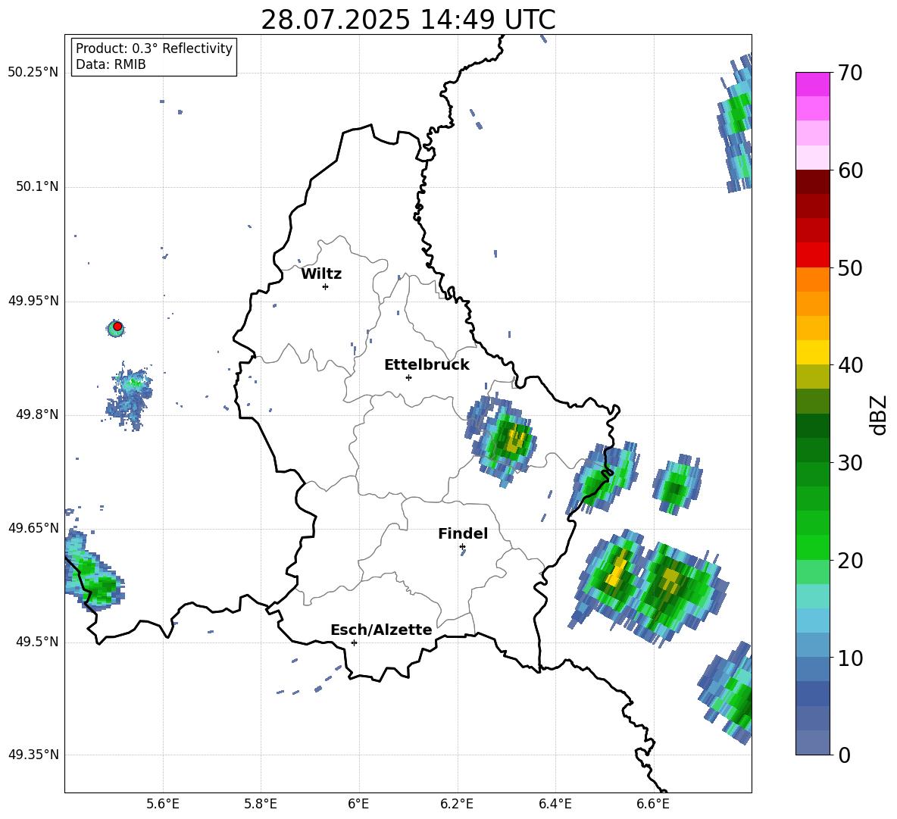Click the colorbar value 50
The image size is (897, 819).
pyautogui.click(x=850, y=268)
